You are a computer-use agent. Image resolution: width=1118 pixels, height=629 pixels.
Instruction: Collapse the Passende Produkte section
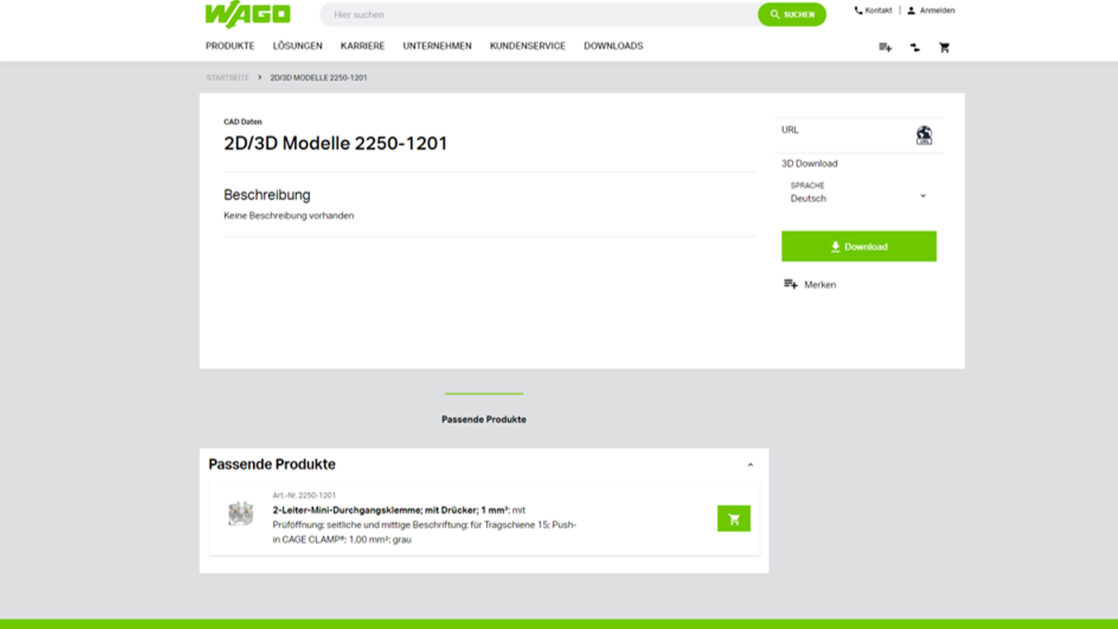(750, 465)
